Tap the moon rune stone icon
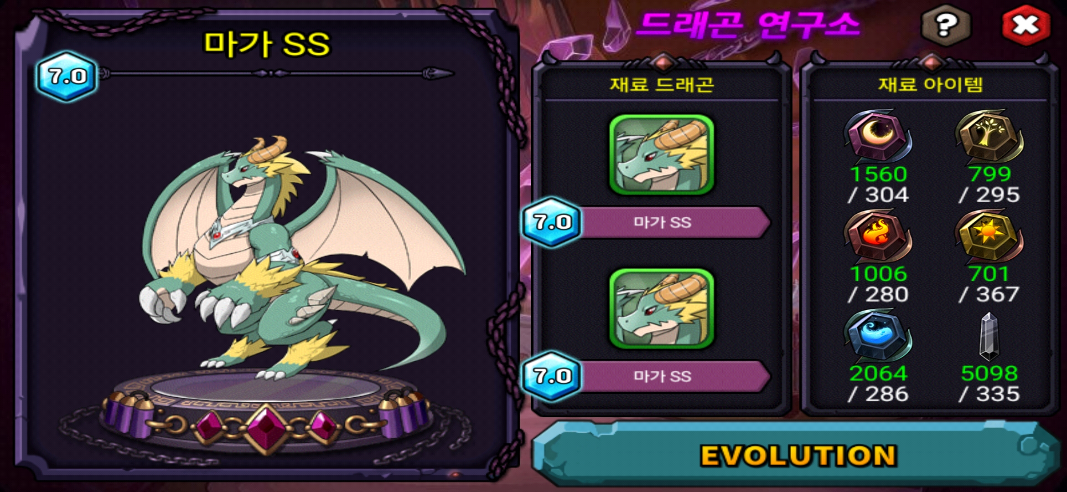This screenshot has width=1067, height=492. (878, 136)
